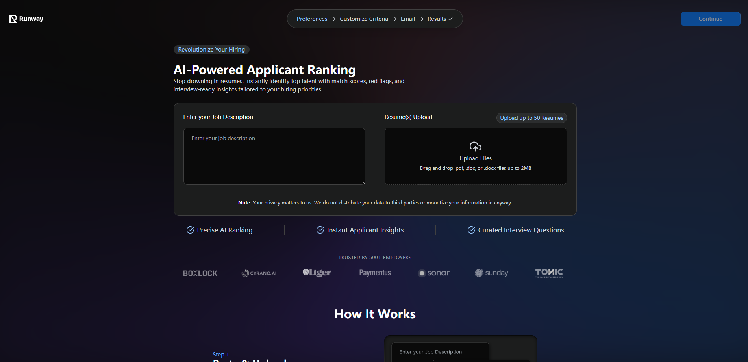
Task: Open the Email step
Action: coord(407,19)
